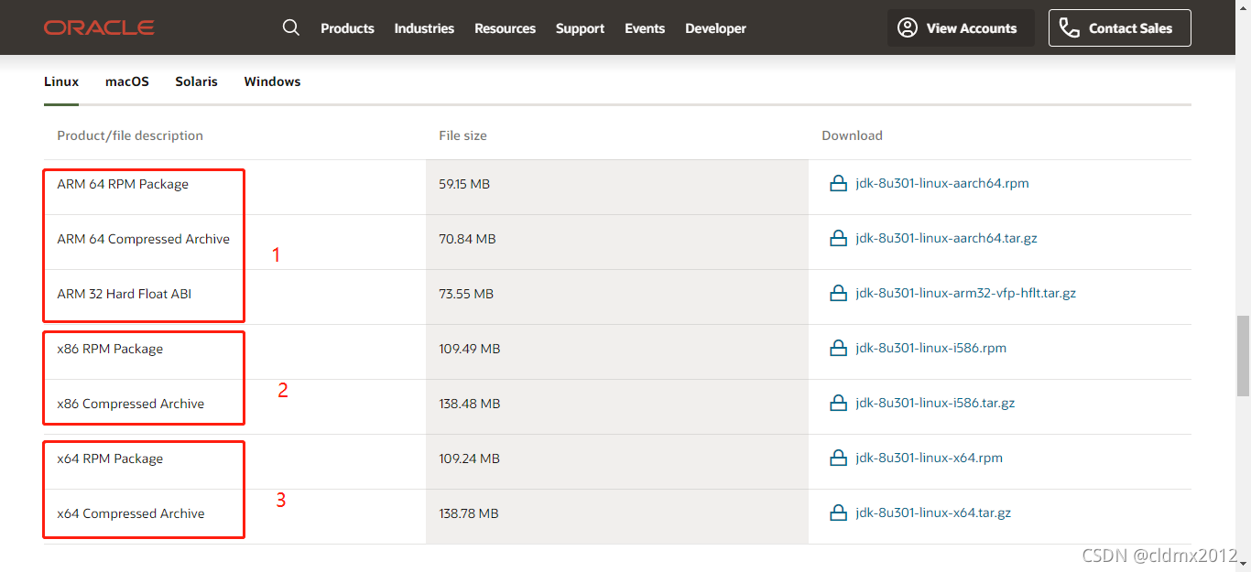Click the lock icon beside jdk-8u301-linux-aarch64.tar.gz
The image size is (1251, 572).
point(838,238)
